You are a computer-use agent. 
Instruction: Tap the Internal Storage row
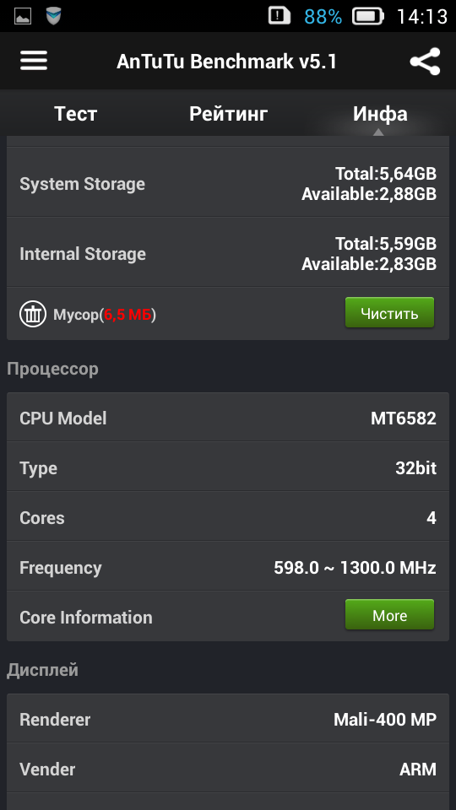[228, 253]
